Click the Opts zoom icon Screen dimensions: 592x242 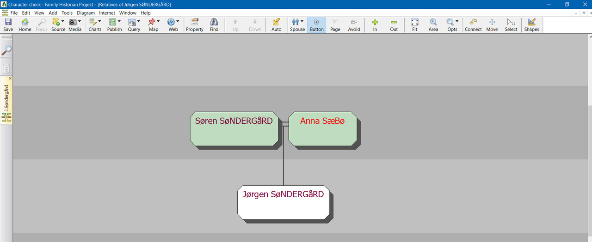pos(450,22)
